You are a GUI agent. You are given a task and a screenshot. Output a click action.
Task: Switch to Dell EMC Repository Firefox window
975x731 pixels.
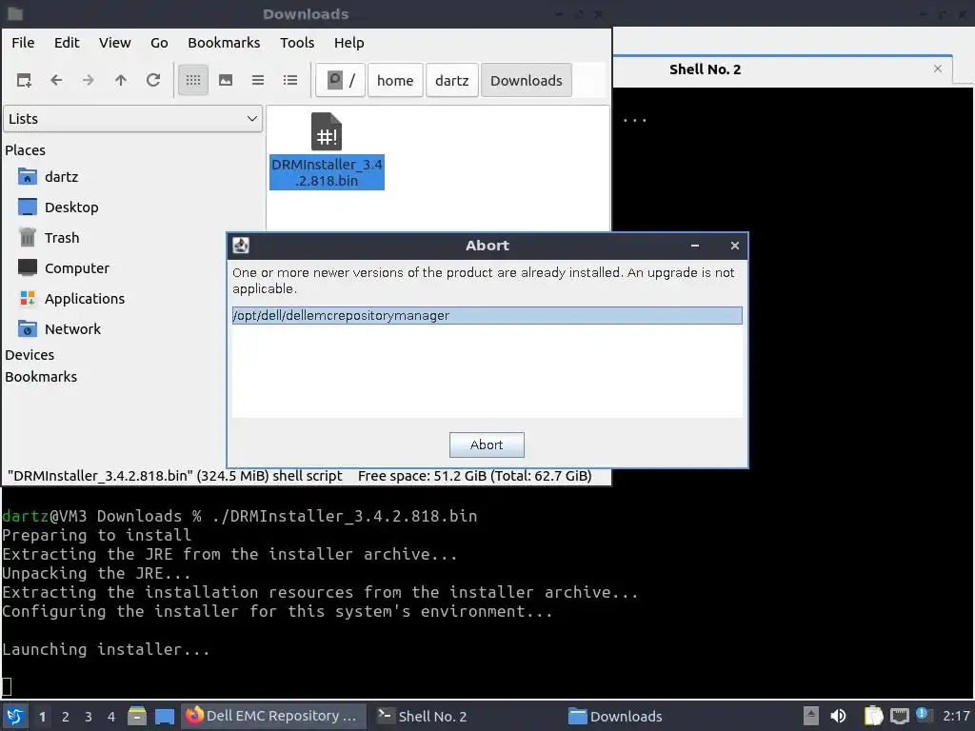click(x=273, y=716)
